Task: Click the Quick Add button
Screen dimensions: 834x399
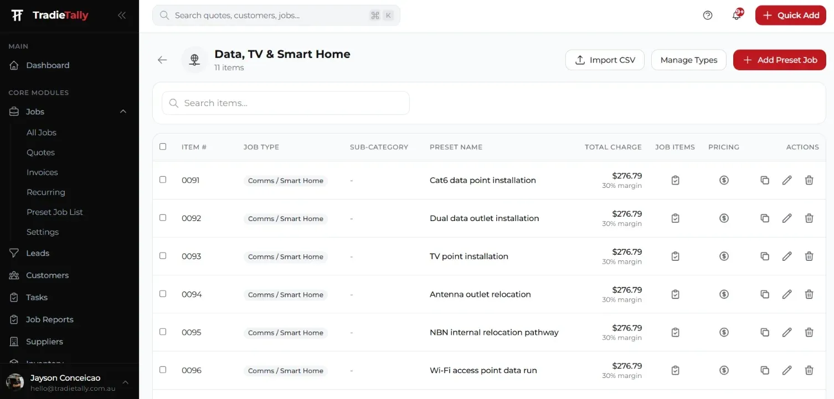Action: [x=791, y=15]
